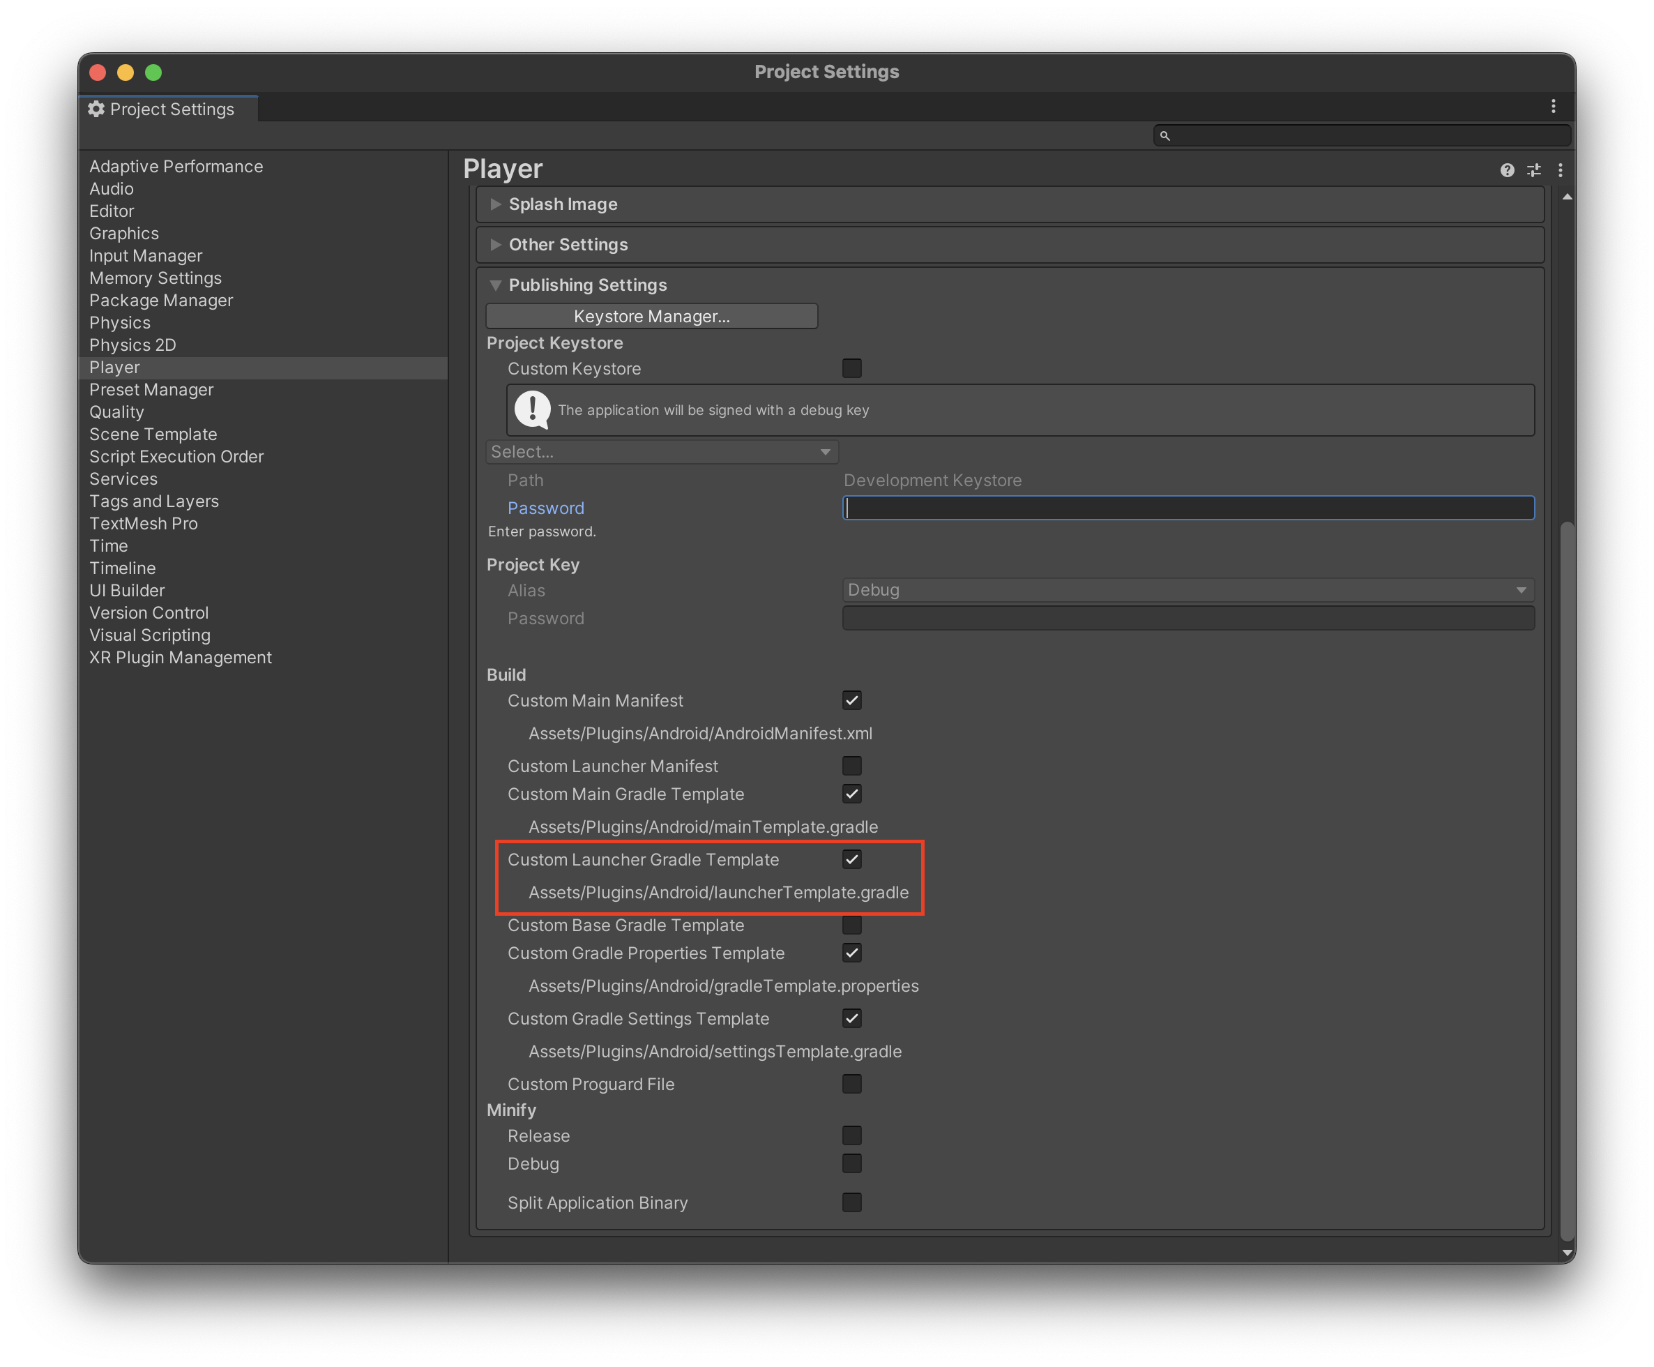Focus the keystore Password field
The image size is (1654, 1367).
1188,508
